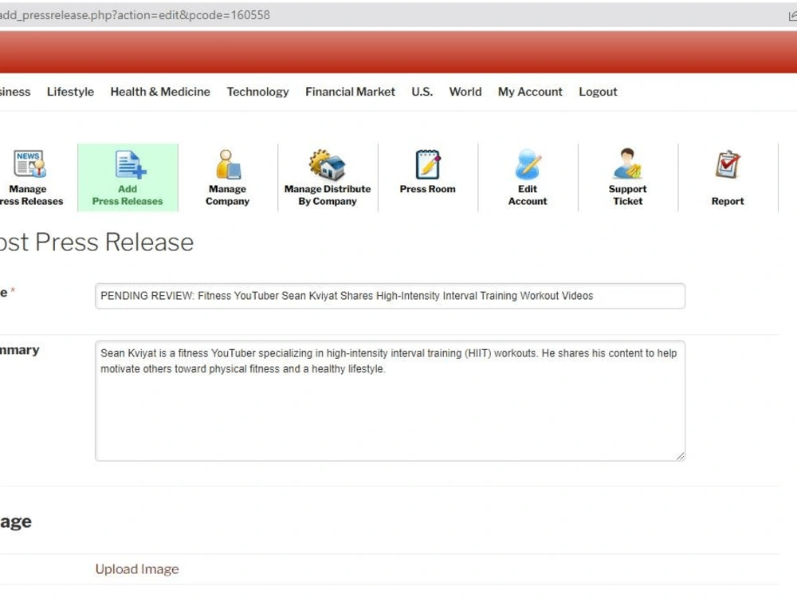Click the Upload Image link
The image size is (797, 598).
[x=137, y=569]
